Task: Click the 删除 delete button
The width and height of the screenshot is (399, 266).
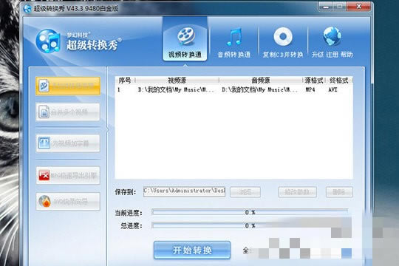Action: click(x=339, y=192)
